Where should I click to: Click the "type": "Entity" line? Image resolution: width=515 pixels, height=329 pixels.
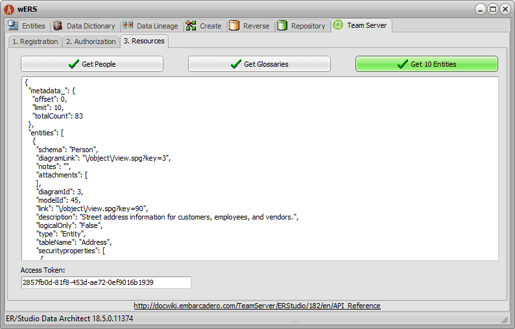tap(61, 234)
